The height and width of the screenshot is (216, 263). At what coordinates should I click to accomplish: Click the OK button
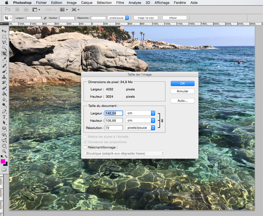click(182, 83)
